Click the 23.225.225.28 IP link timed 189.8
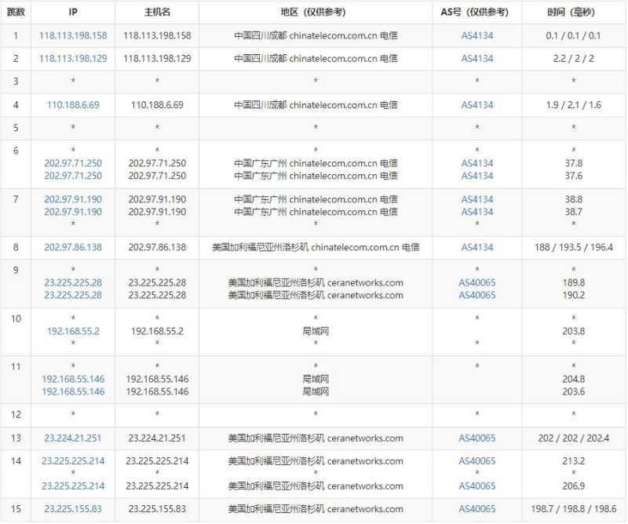Viewport: 628px width, 524px height. tap(73, 282)
